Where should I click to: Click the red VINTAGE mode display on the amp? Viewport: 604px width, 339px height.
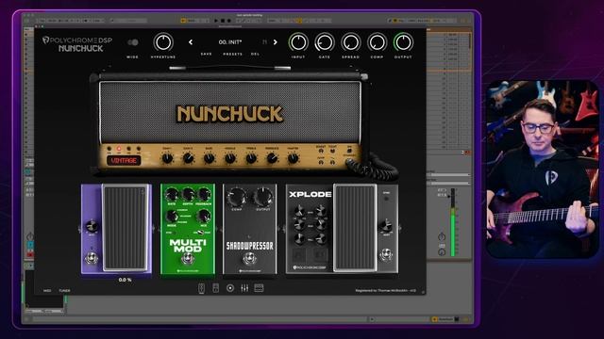(x=124, y=161)
